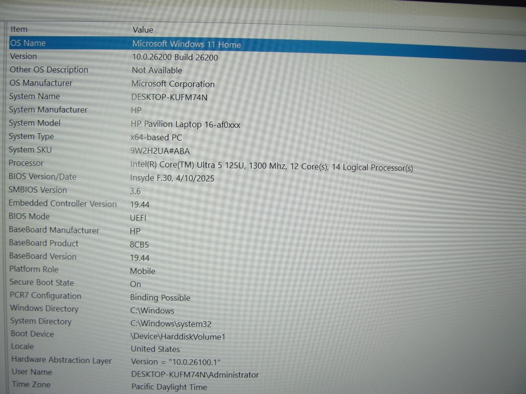Image resolution: width=526 pixels, height=394 pixels.
Task: Select the Hardware Abstraction Layer row
Action: click(61, 360)
